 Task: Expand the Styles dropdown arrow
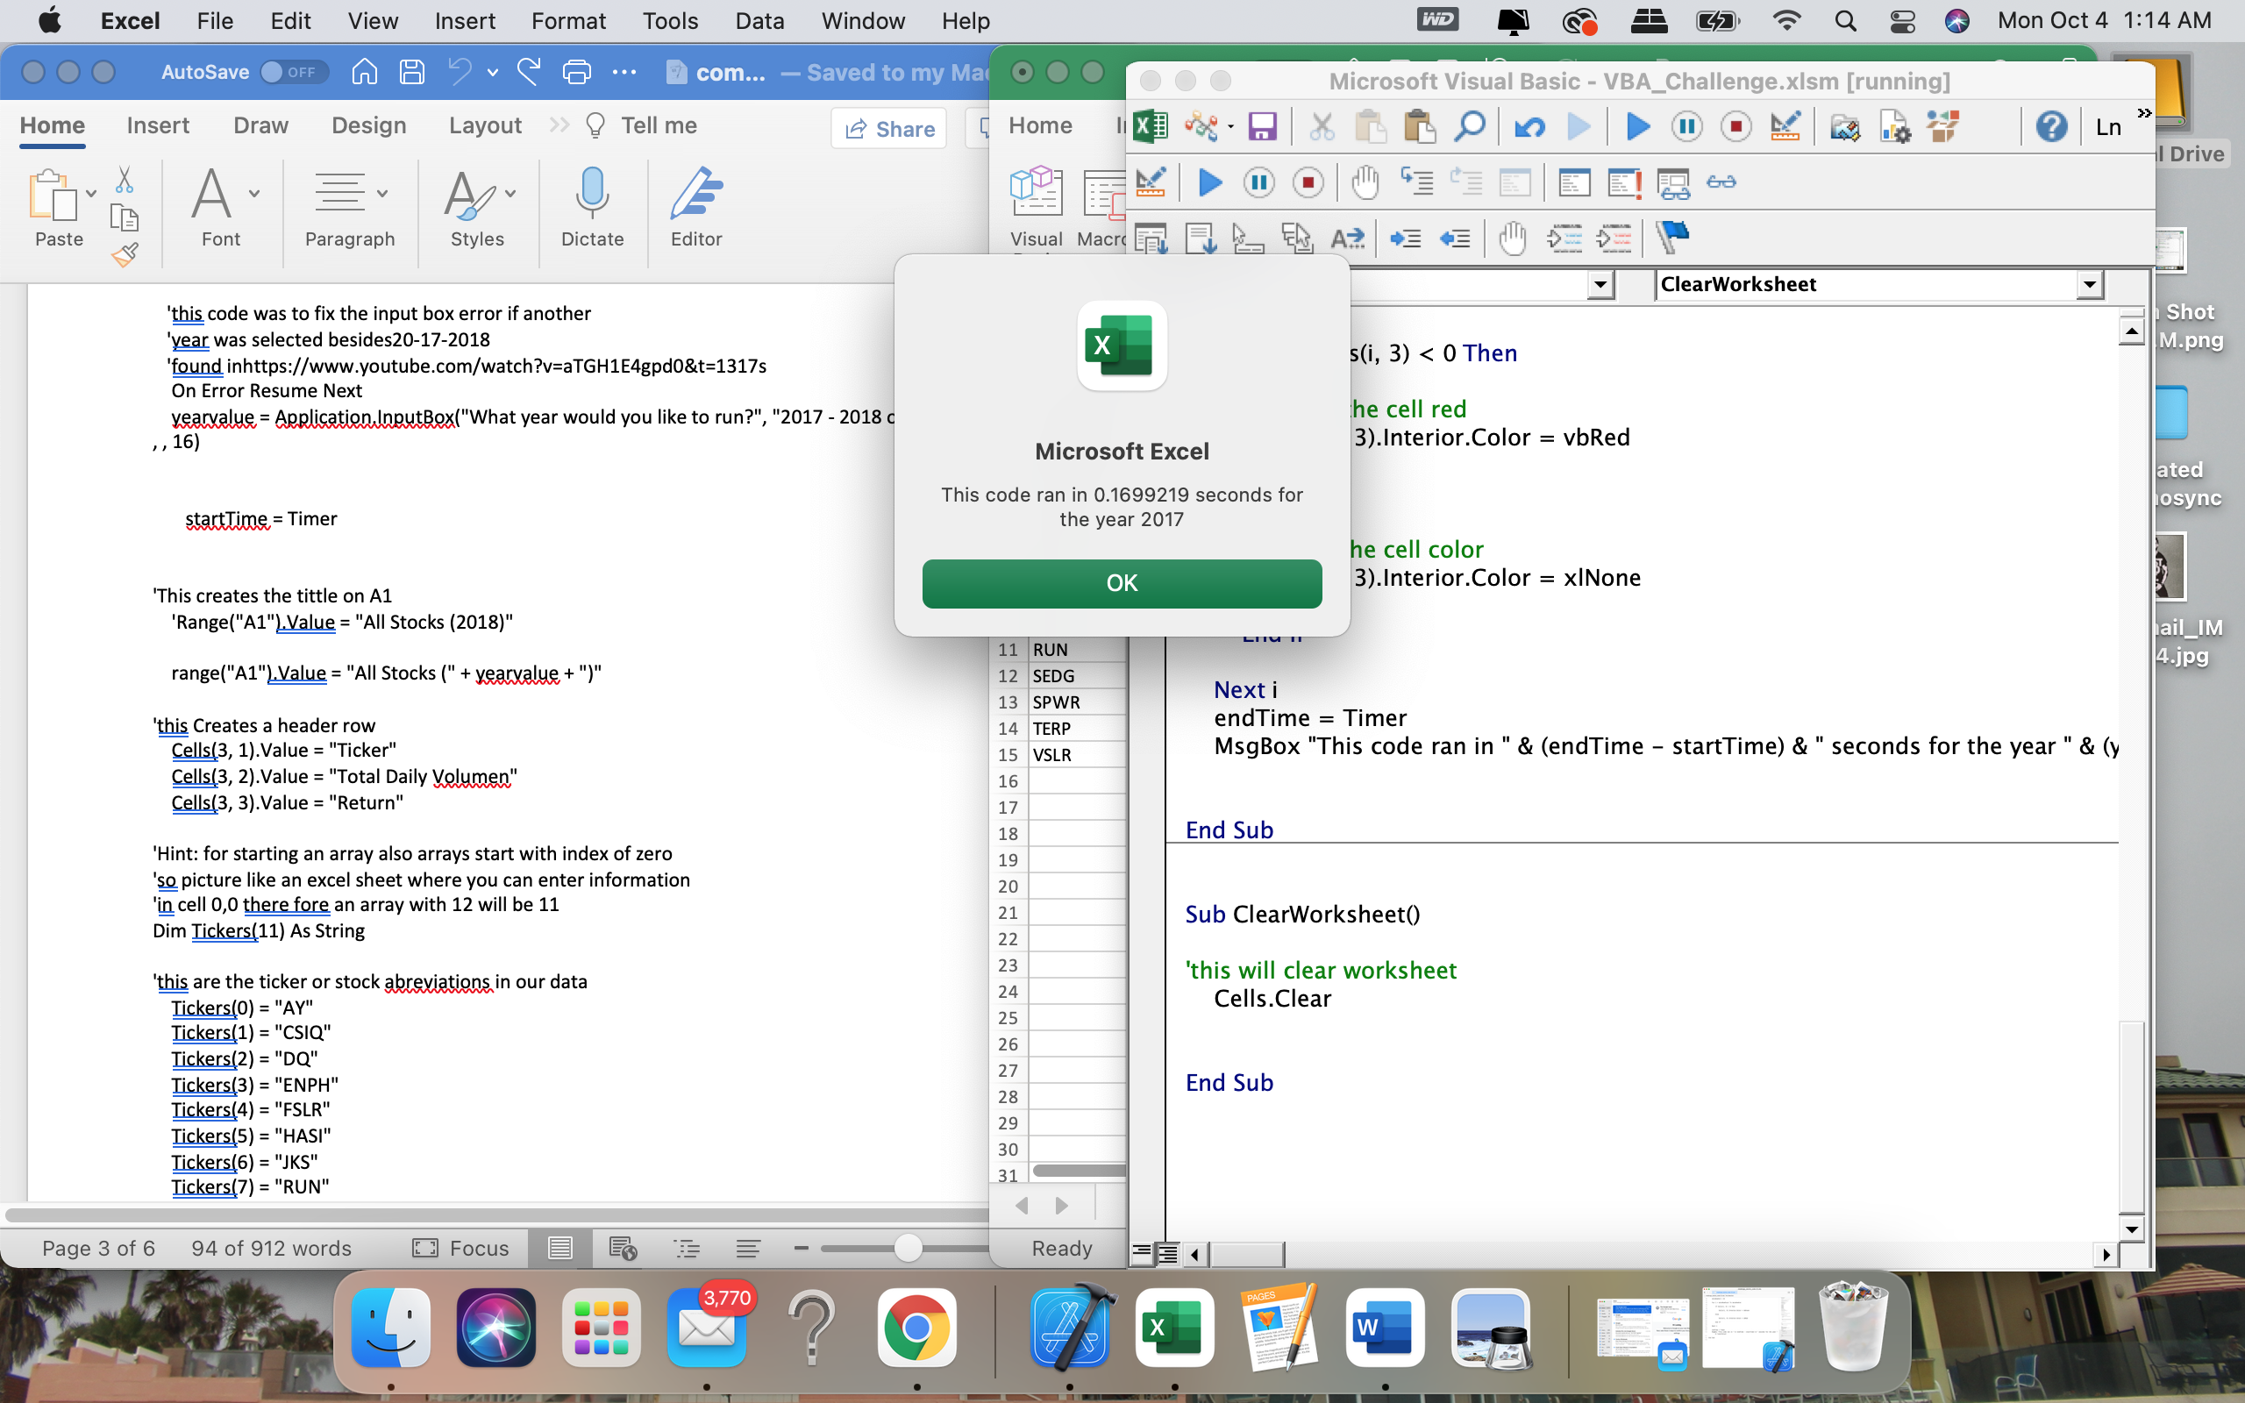coord(510,194)
